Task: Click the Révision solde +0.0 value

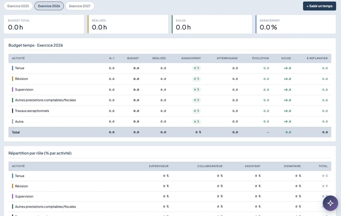Action: [x=287, y=79]
